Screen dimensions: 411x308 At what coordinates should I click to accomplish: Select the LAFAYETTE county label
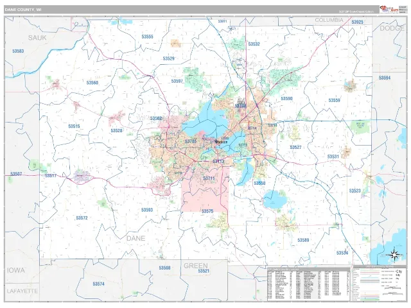(x=22, y=291)
